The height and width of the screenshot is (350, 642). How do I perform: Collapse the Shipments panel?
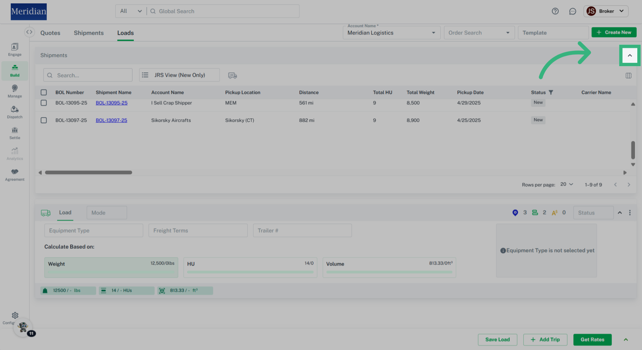pos(630,55)
